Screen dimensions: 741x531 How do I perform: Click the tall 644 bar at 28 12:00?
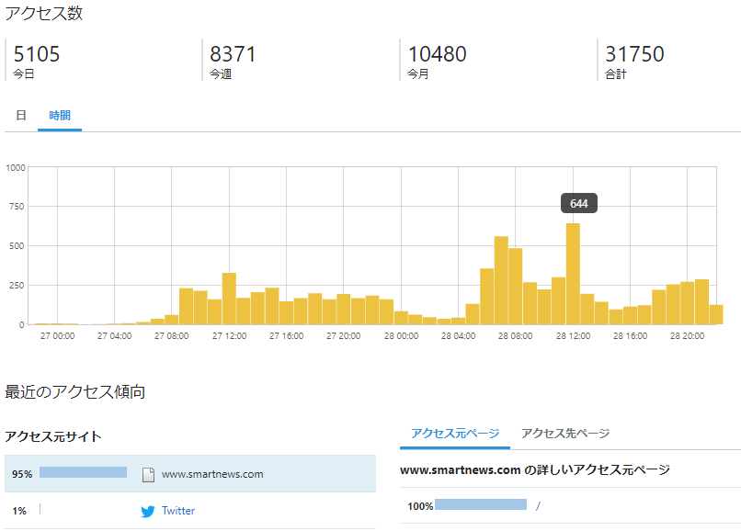click(x=573, y=274)
